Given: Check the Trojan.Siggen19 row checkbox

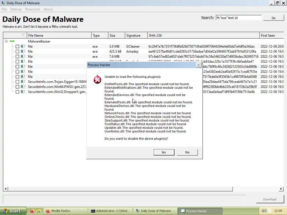Looking at the screenshot, I should (x=17, y=82).
